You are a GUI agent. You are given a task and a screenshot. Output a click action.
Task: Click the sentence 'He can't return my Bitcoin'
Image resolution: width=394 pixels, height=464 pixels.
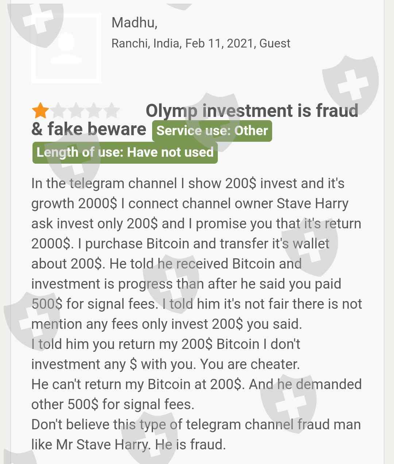point(138,384)
